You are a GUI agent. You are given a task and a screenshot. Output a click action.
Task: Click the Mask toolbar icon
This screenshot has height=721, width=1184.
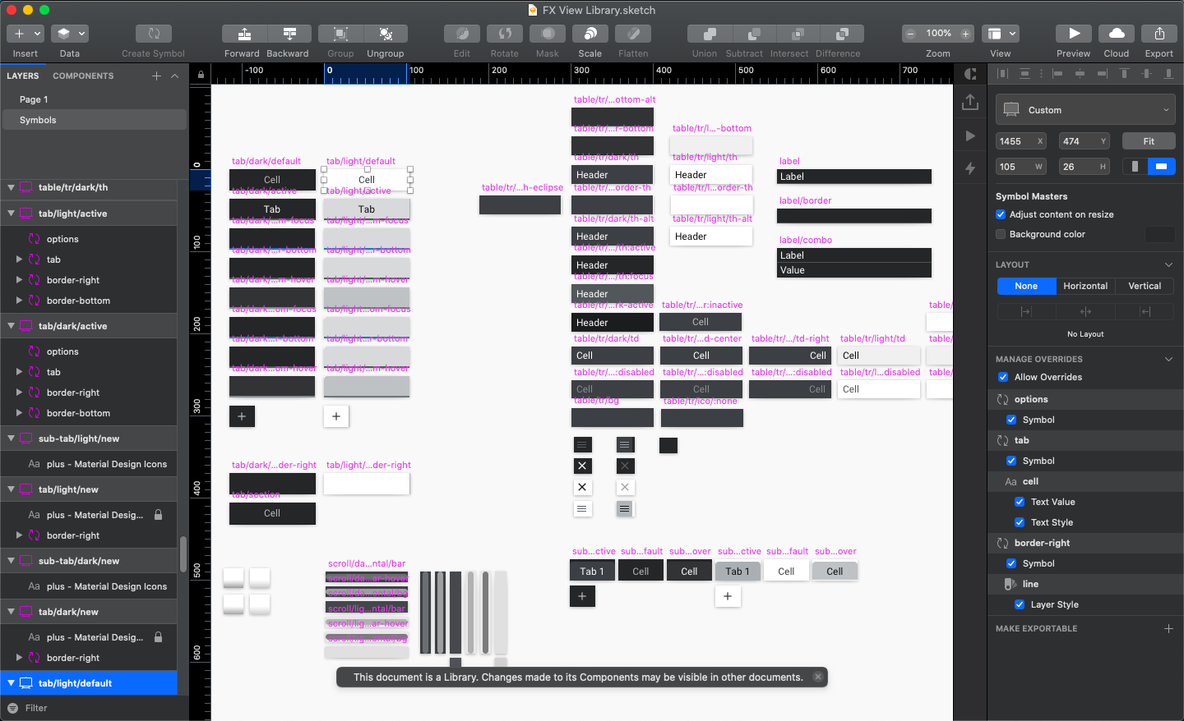click(x=548, y=34)
